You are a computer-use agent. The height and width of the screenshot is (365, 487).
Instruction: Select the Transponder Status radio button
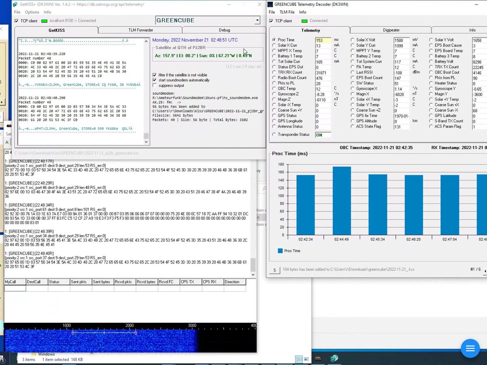[x=274, y=135]
